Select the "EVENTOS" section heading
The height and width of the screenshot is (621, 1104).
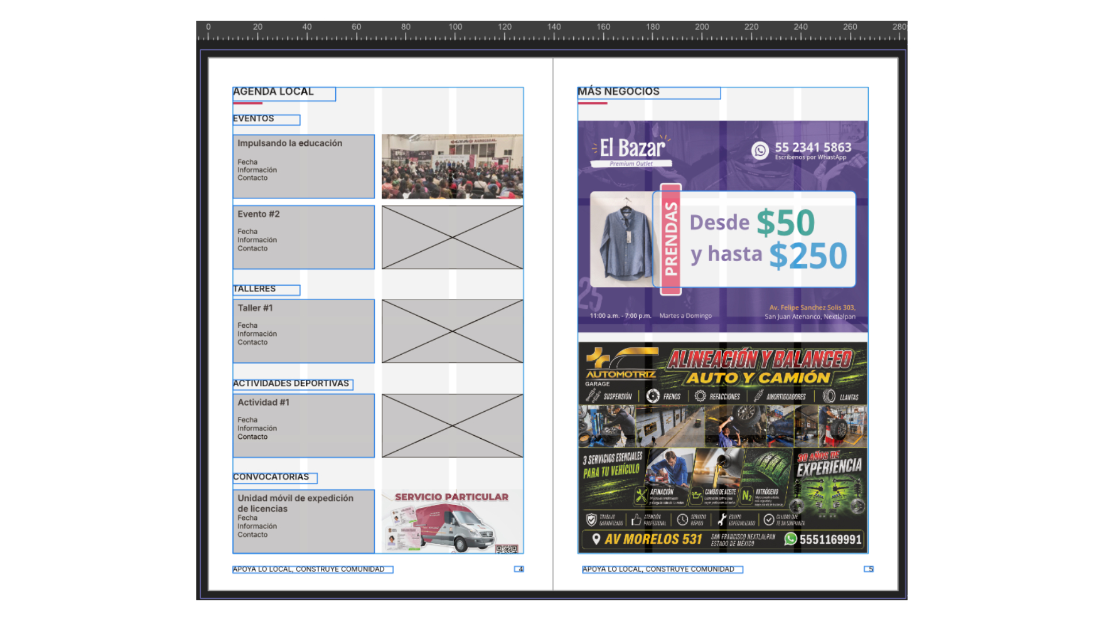[266, 120]
